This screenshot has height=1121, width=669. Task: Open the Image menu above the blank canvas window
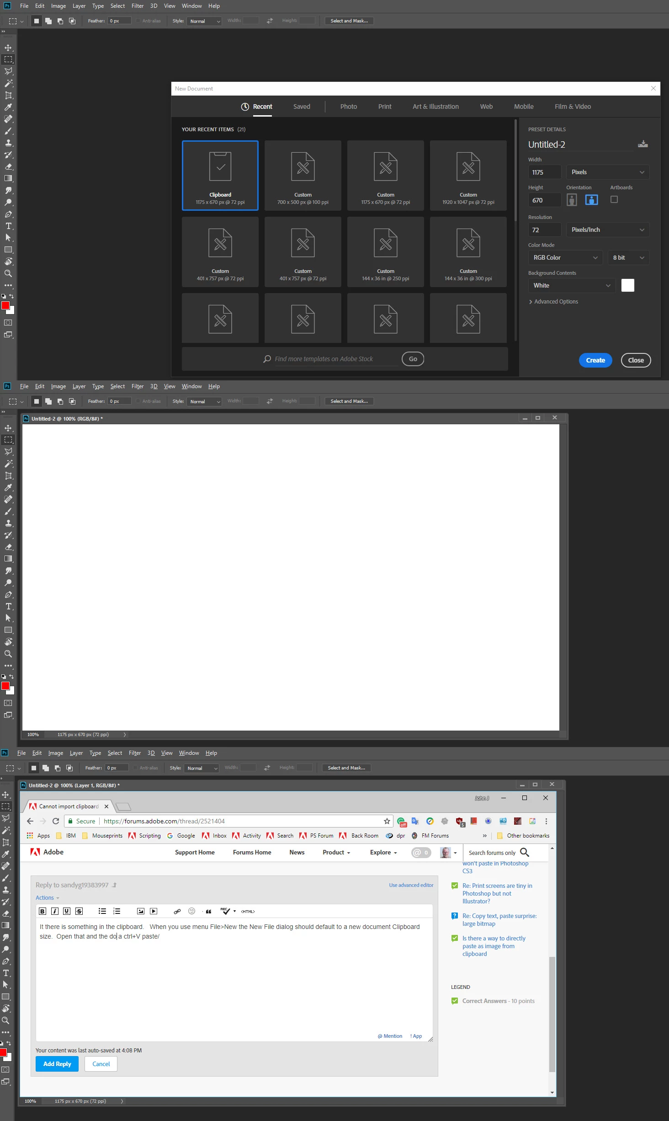pos(58,386)
